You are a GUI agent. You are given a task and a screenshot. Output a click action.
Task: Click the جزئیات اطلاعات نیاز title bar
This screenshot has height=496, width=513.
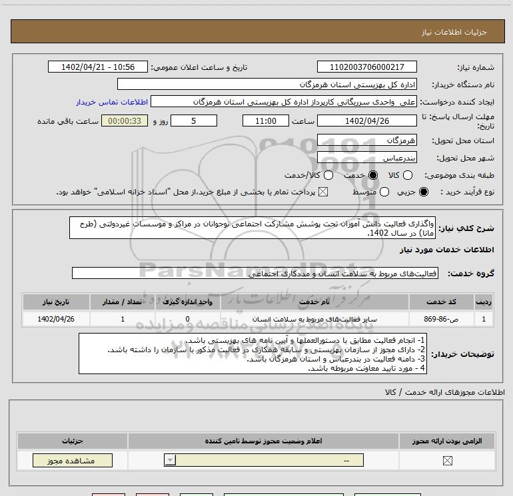click(258, 31)
